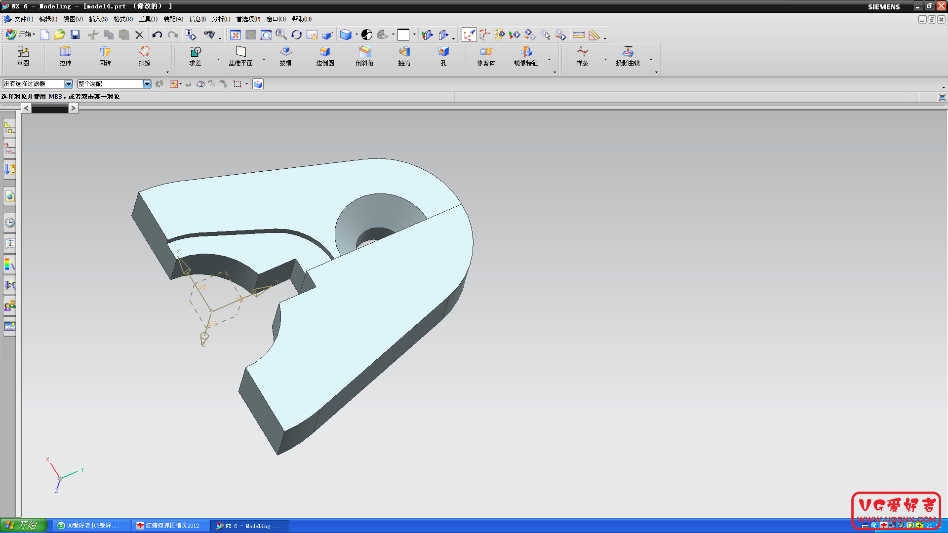Screen dimensions: 948x533
Task: Select the Draft (拔模) tool
Action: 286,56
